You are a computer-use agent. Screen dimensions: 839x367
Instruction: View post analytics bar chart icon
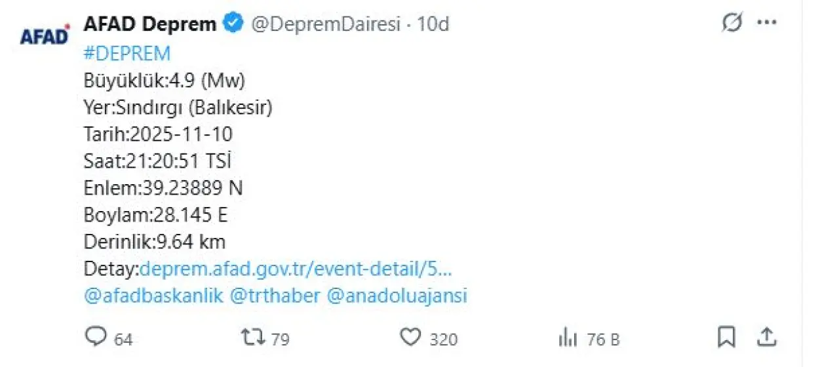[x=566, y=338]
